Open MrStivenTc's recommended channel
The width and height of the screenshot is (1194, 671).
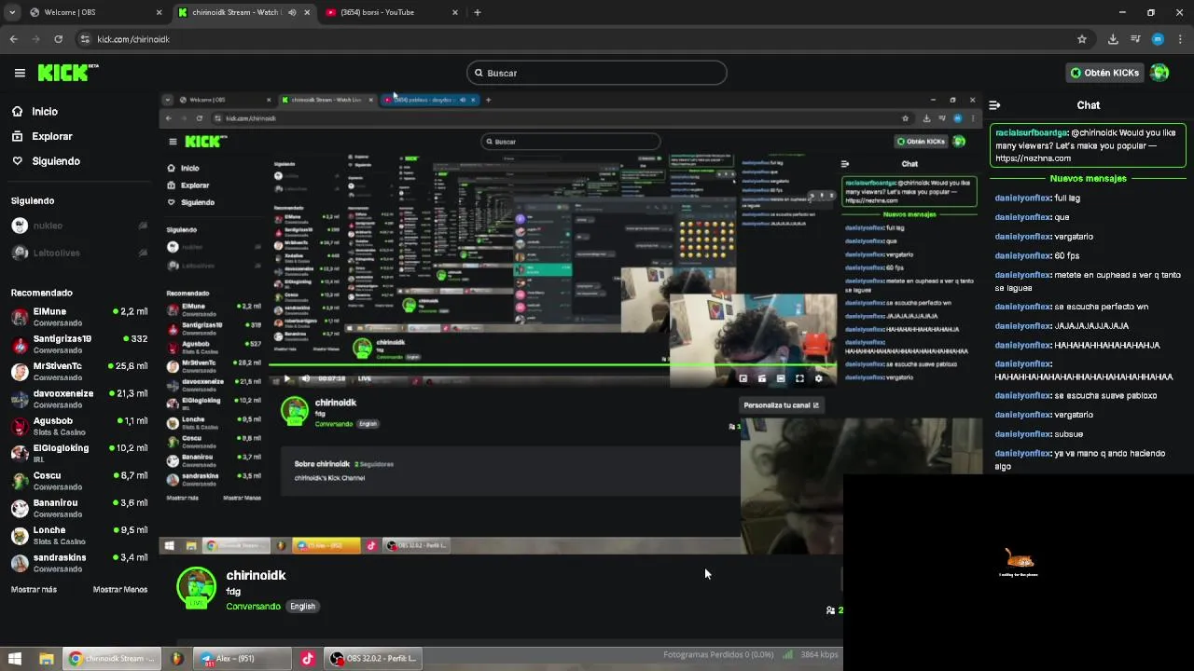(79, 371)
